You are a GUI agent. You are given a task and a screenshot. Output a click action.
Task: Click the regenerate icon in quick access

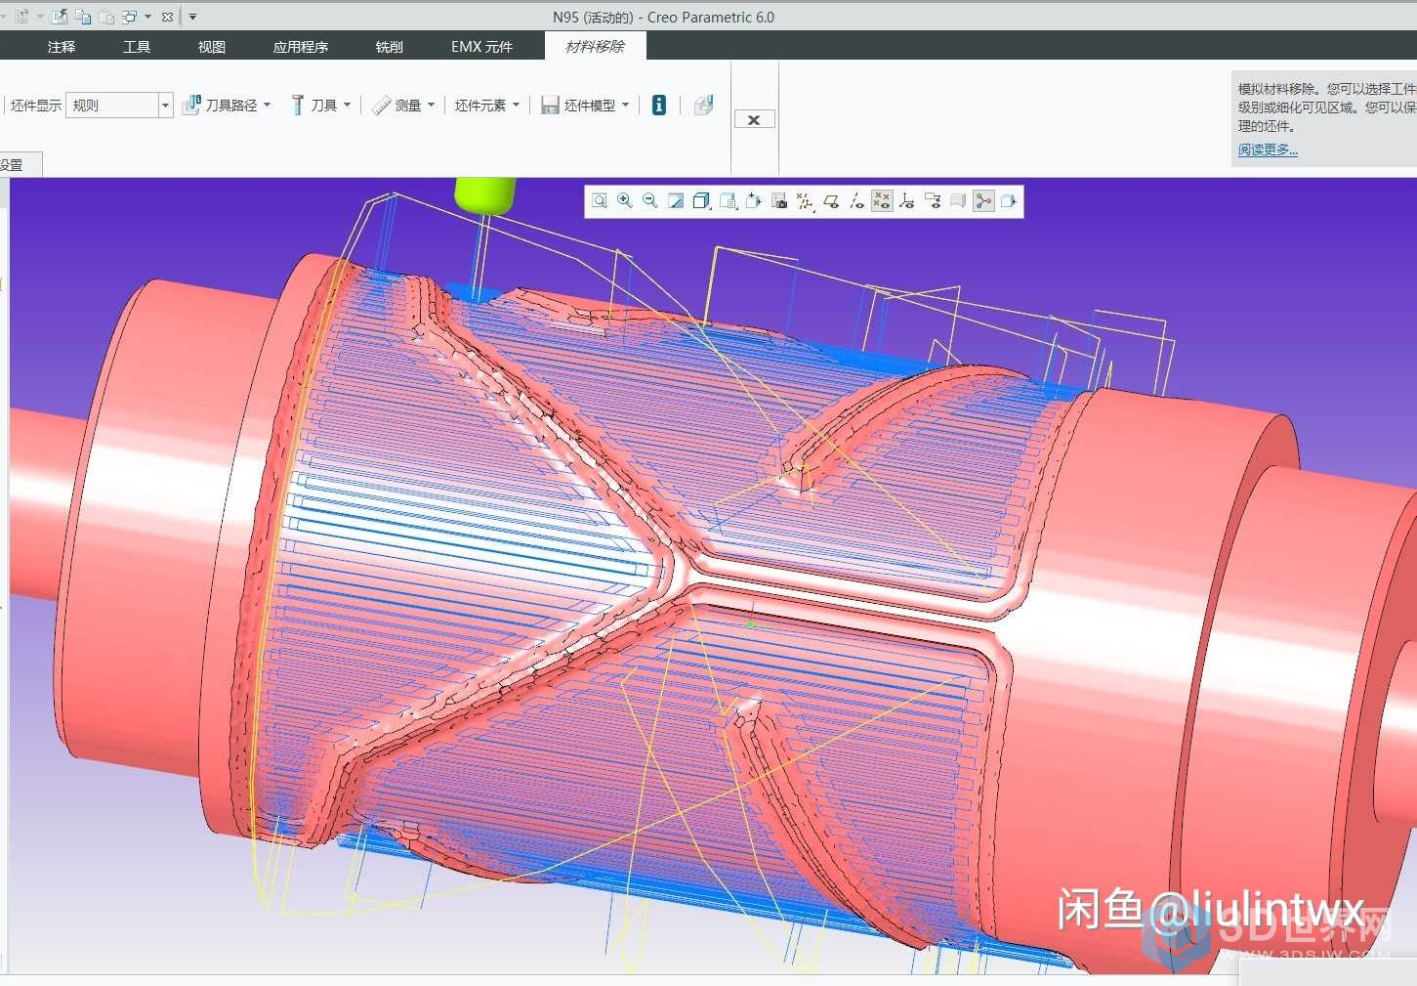point(22,17)
